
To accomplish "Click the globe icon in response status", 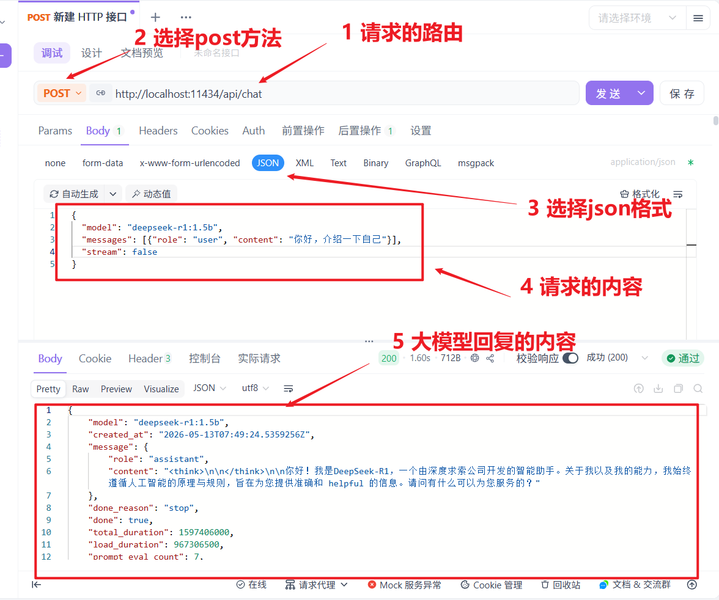I will (474, 358).
